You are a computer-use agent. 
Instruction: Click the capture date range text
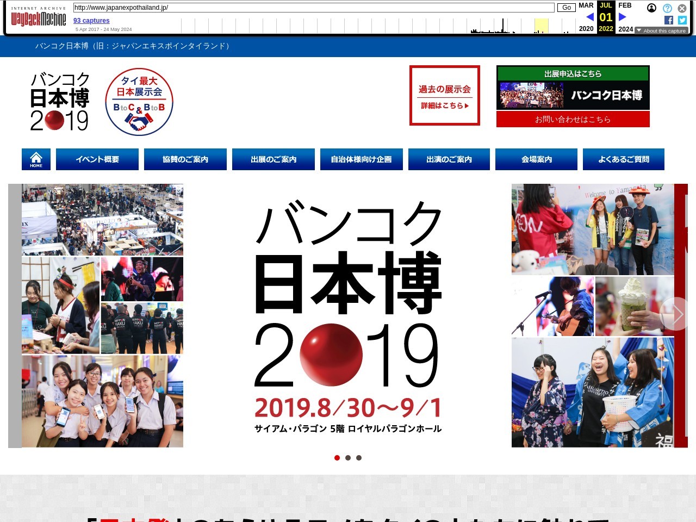tap(103, 29)
